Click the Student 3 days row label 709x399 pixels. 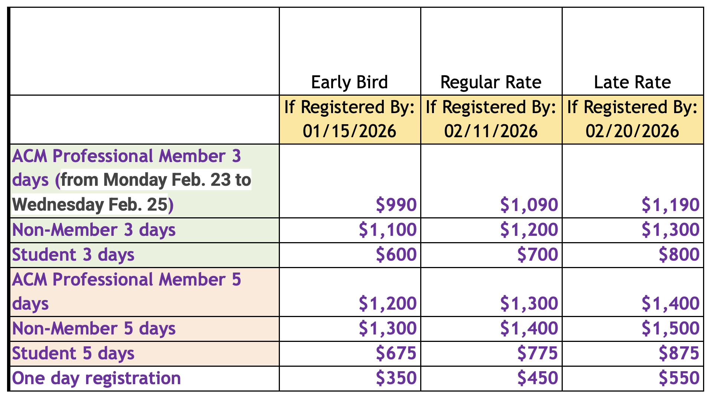coord(73,255)
